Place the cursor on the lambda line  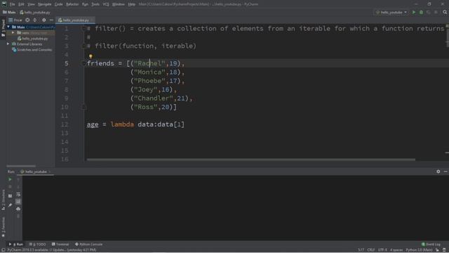pos(135,124)
